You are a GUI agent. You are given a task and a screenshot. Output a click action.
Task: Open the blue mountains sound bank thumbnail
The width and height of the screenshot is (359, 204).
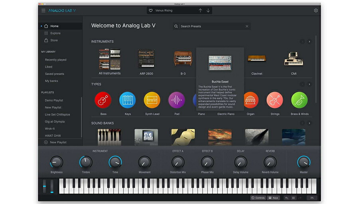tap(294, 137)
